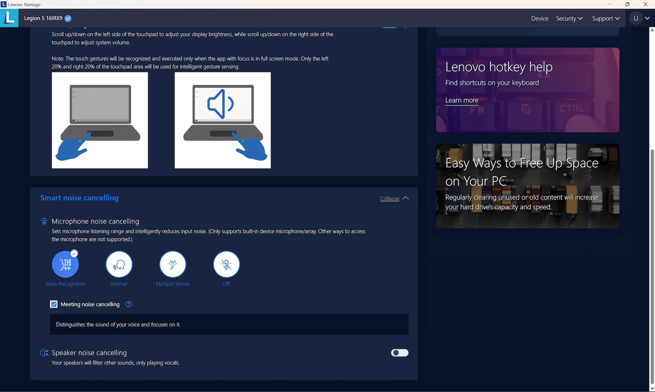Follow the Learn more hotkey link
The height and width of the screenshot is (392, 655).
(462, 100)
